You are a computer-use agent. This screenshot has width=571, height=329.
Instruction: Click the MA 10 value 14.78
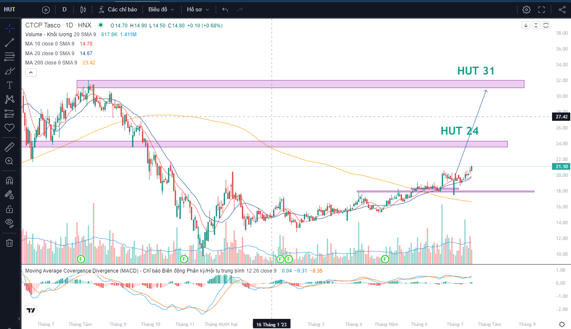(x=86, y=44)
